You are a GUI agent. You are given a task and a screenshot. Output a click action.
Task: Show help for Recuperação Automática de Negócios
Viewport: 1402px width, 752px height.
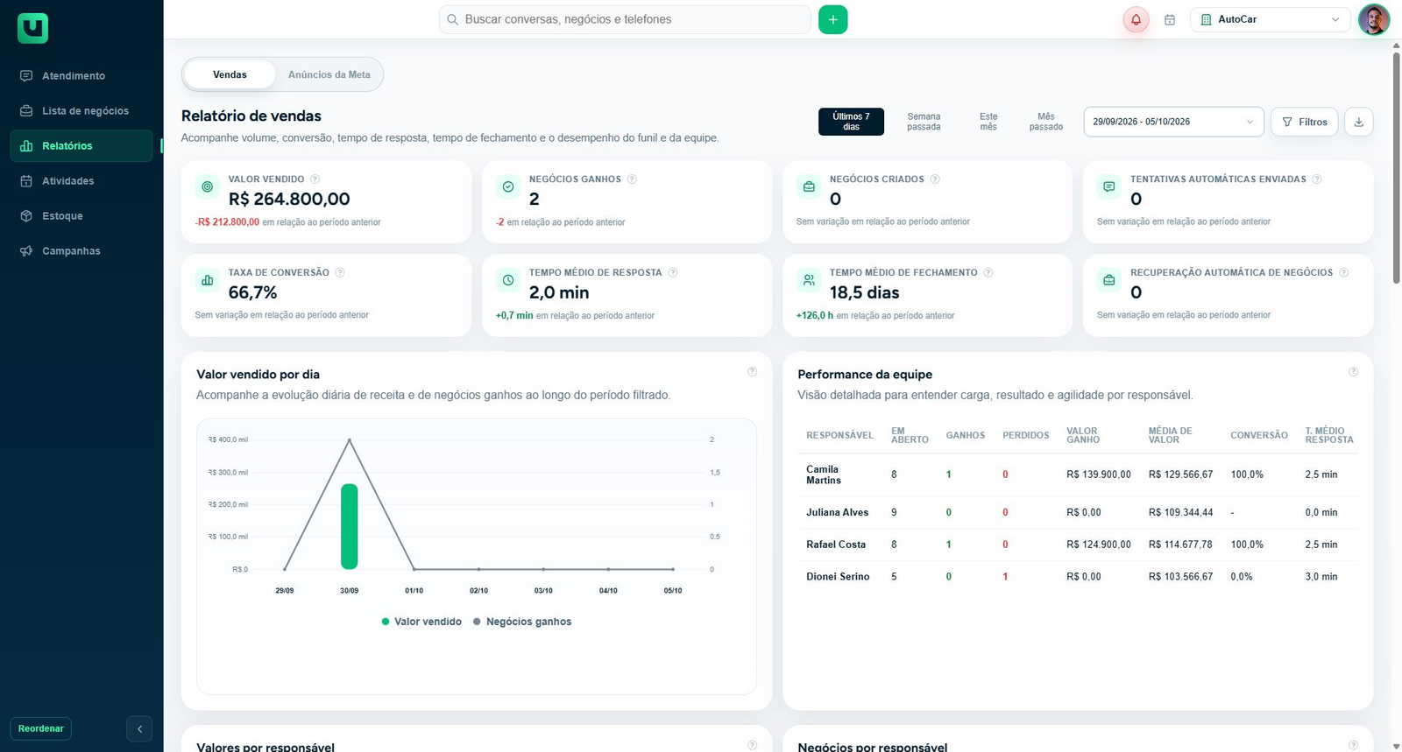point(1343,272)
